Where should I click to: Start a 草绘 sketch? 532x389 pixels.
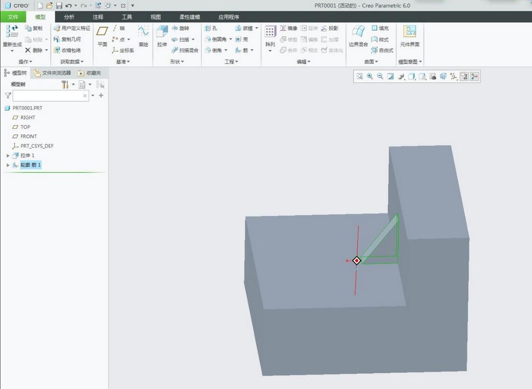[143, 36]
